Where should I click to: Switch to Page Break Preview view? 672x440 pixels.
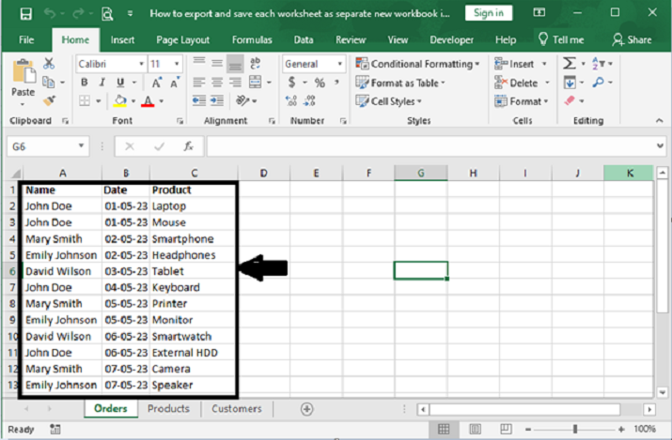point(506,429)
